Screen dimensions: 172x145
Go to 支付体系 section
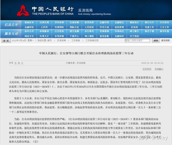[164, 22]
